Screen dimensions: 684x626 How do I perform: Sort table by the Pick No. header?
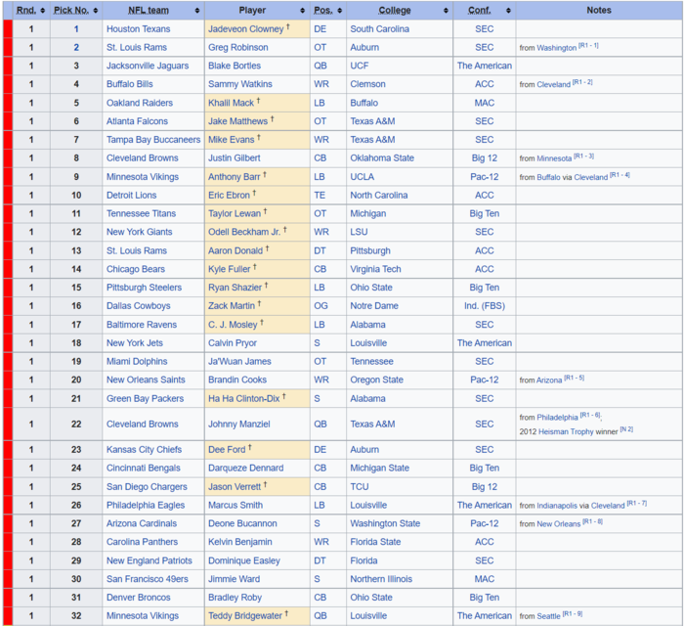[x=70, y=10]
